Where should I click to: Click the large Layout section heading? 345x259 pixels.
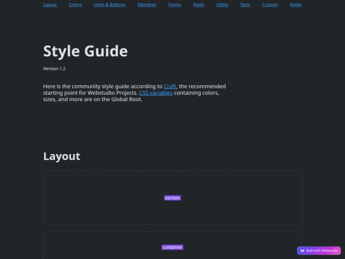61,156
